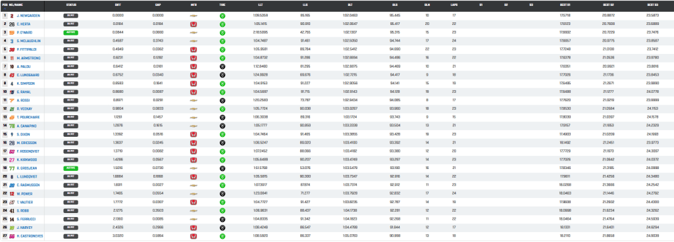The height and width of the screenshot is (242, 674).
Task: Click the black tire icon in C. Lundgaard's row
Action: [222, 75]
